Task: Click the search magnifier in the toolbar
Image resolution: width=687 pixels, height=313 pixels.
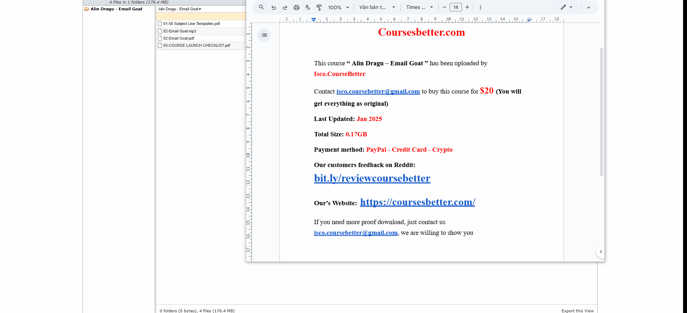Action: pos(262,7)
